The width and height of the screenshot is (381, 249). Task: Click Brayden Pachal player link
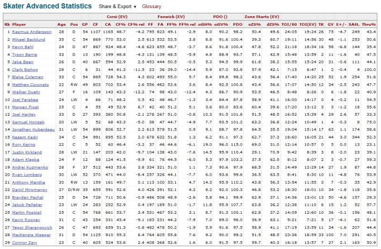(x=28, y=198)
